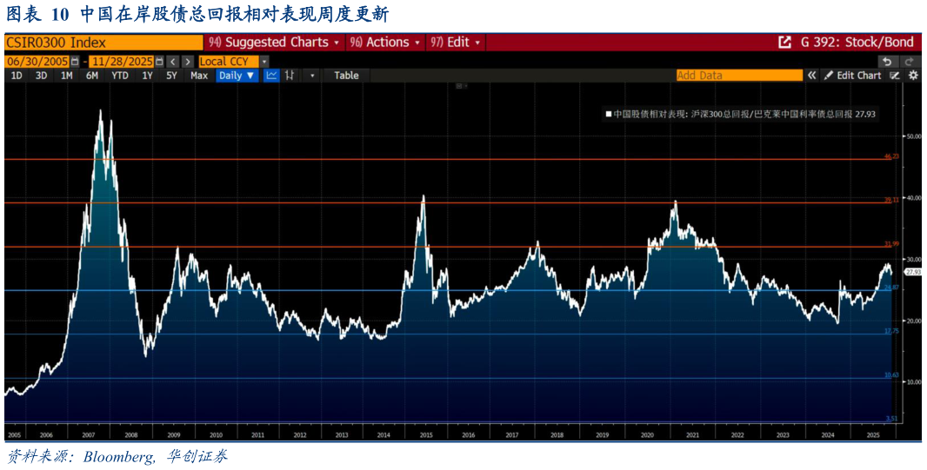This screenshot has height=470, width=927.
Task: Select the Max time range
Action: point(199,76)
